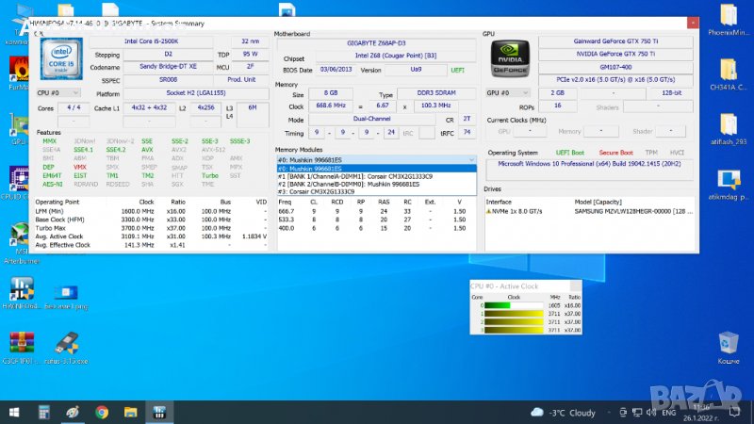Image resolution: width=754 pixels, height=424 pixels.
Task: Launch Google Chrome from the taskbar
Action: point(102,412)
